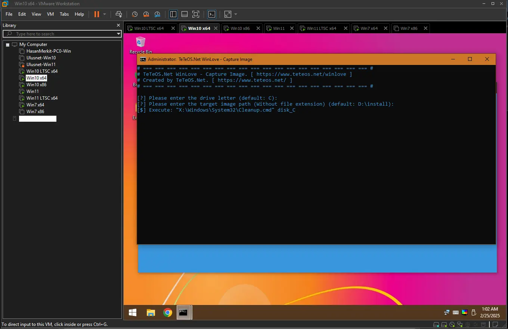Select Win11 LTSC x64 in library tree
Screen dimensions: 508x330
tap(42, 98)
